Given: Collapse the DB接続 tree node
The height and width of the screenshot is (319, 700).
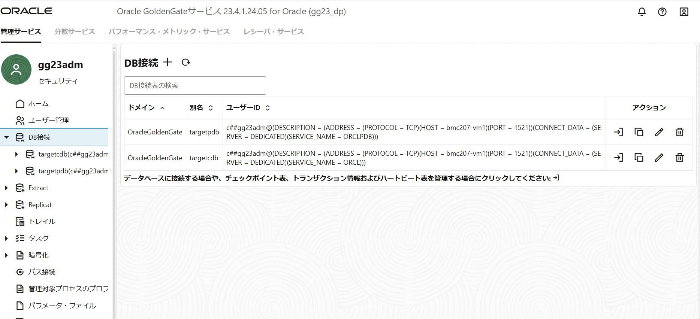Looking at the screenshot, I should (6, 137).
